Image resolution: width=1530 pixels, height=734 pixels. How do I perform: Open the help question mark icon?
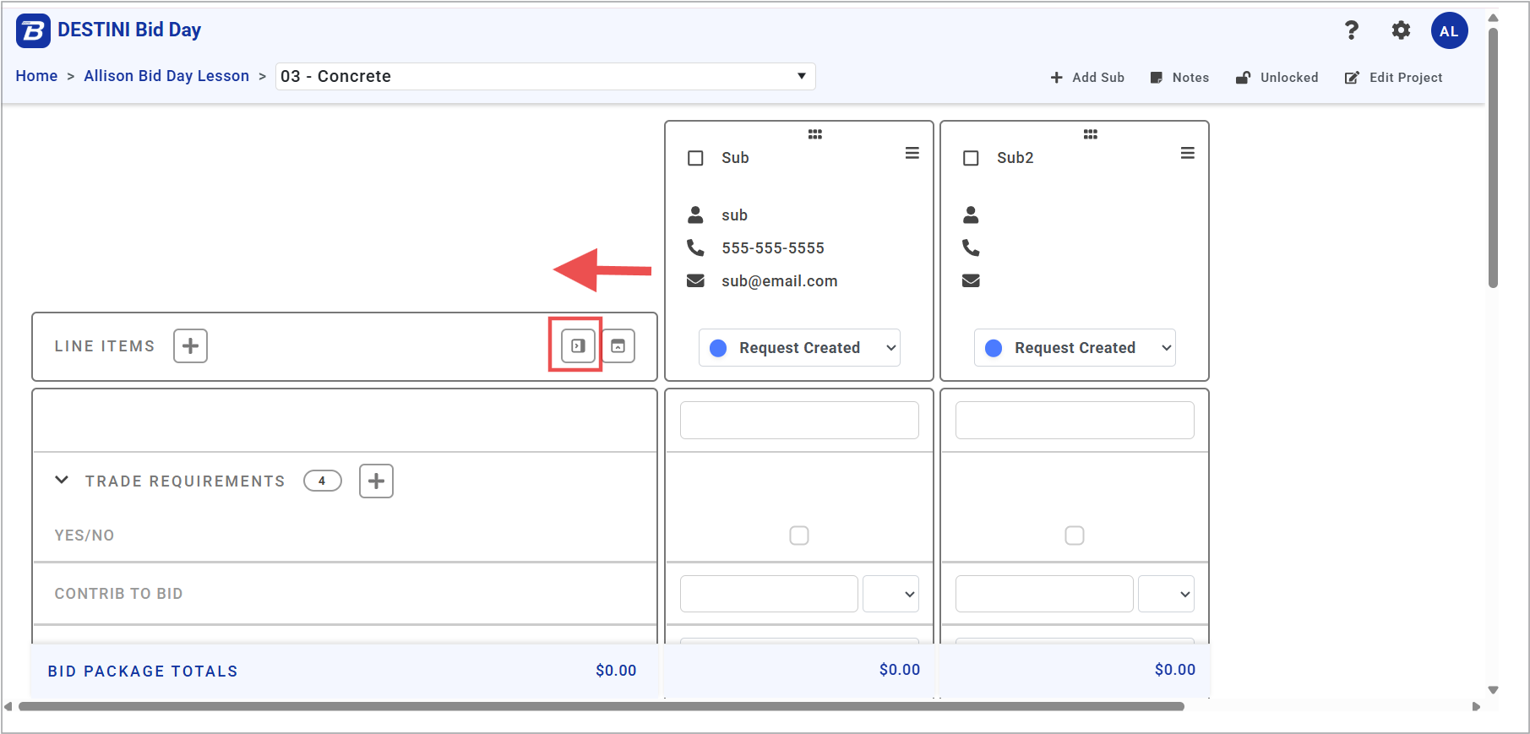1352,30
